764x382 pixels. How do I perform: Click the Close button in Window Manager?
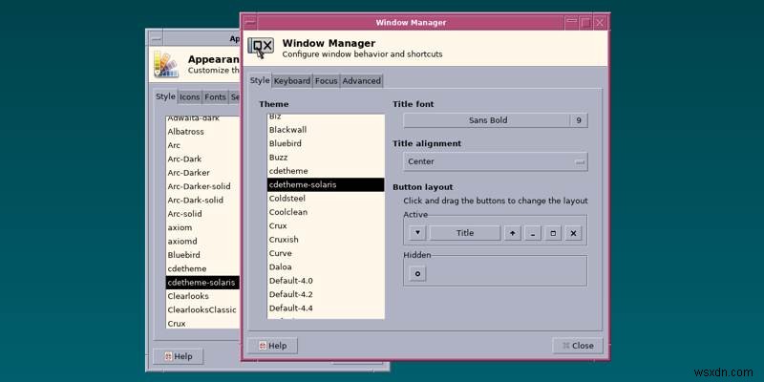click(578, 346)
